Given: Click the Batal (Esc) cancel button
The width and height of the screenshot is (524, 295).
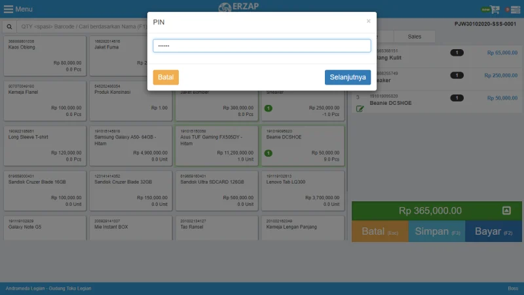Looking at the screenshot, I should (x=380, y=231).
